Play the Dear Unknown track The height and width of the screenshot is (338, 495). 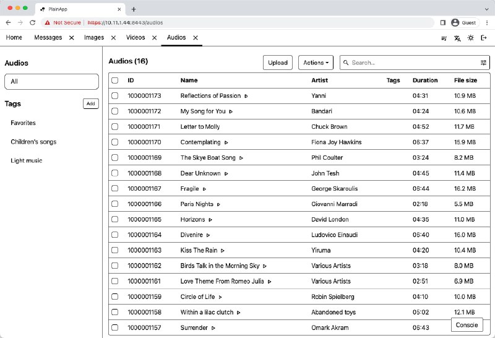coord(226,173)
